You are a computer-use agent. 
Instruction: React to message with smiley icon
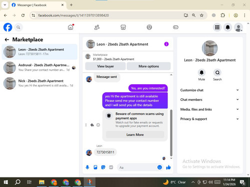(98, 125)
